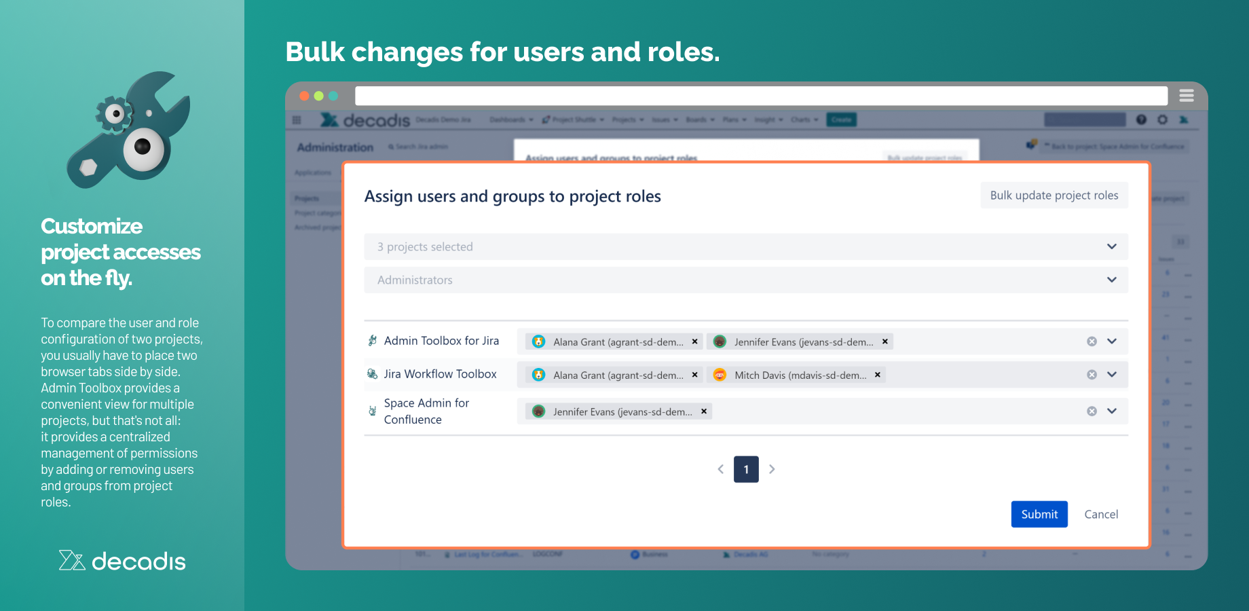Expand user list for Jira Workflow Toolbox
Image resolution: width=1249 pixels, height=611 pixels.
pos(1112,375)
